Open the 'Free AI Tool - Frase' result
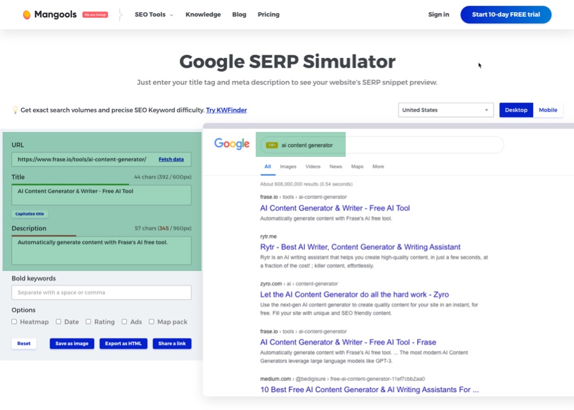The width and height of the screenshot is (574, 410). click(348, 342)
